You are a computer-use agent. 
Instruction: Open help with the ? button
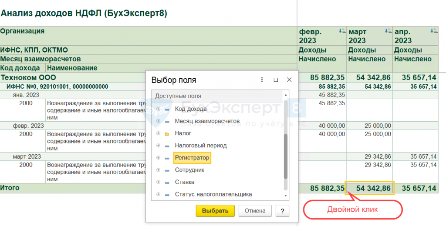pos(282,211)
